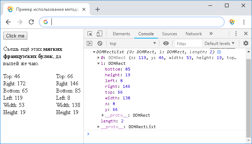Click the console scrollbar up arrow
The height and width of the screenshot is (144, 252).
pos(248,51)
